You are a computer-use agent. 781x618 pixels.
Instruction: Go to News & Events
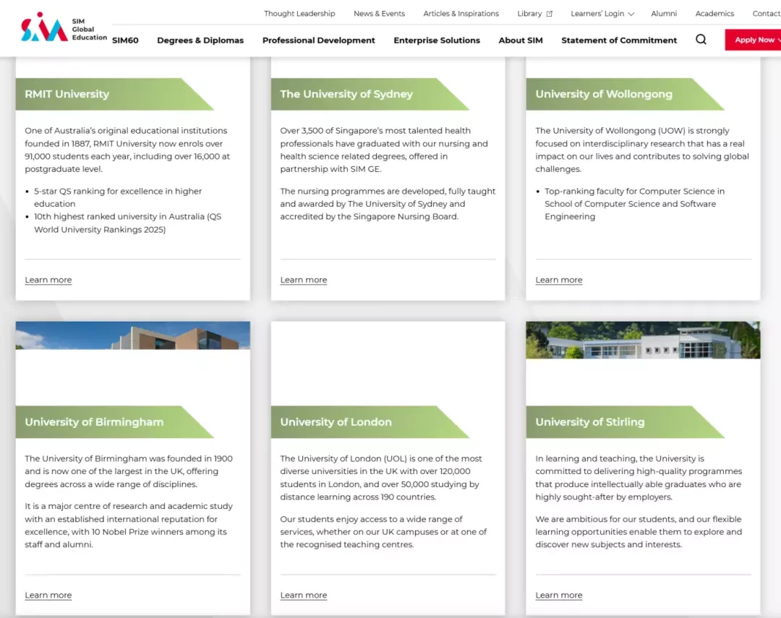[x=379, y=14]
